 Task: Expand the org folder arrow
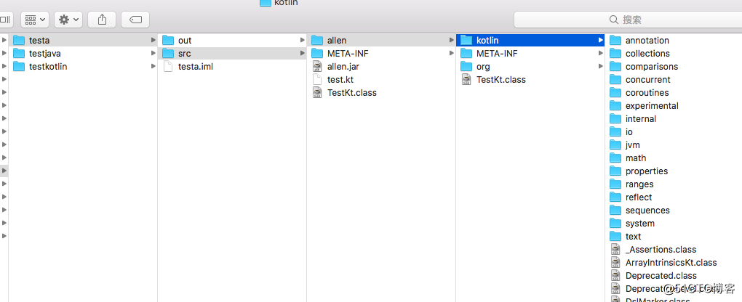(600, 66)
